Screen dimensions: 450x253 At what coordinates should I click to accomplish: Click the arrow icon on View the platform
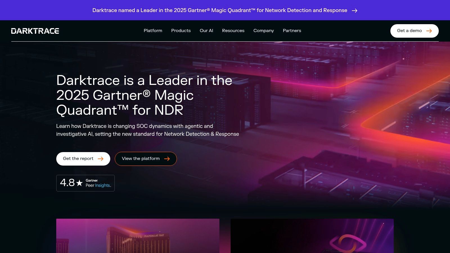(167, 159)
